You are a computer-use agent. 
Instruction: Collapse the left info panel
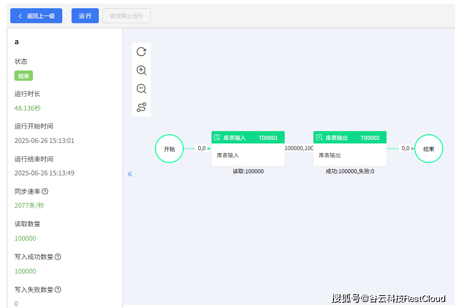point(130,174)
